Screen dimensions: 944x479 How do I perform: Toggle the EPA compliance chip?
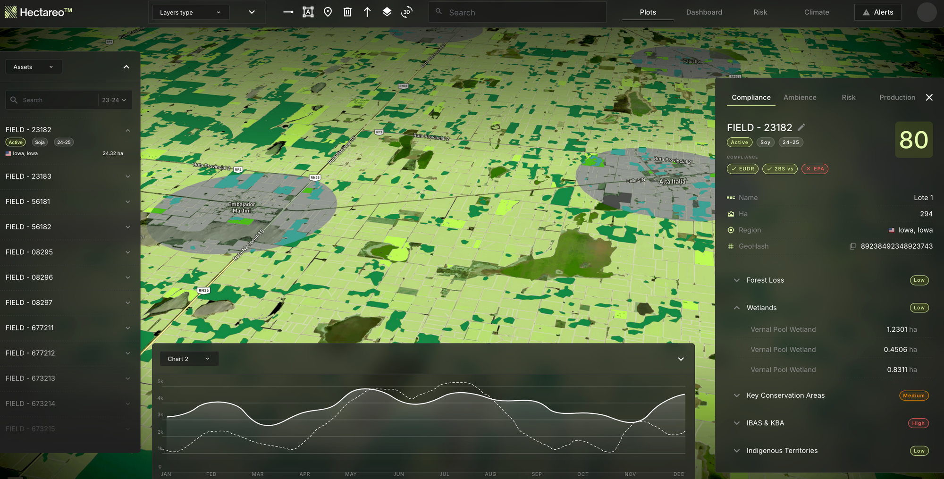point(815,169)
